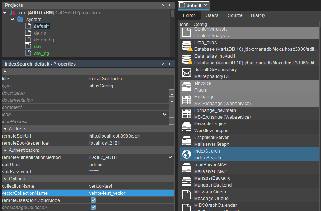Viewport: 321px width, 211px height.
Task: Click the pin icon of Properties panel
Action: tap(170, 64)
